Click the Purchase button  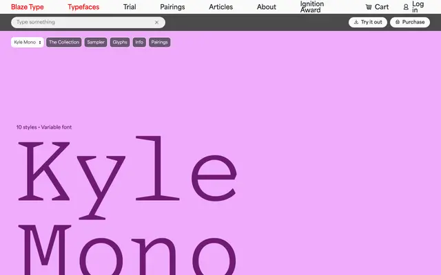410,22
